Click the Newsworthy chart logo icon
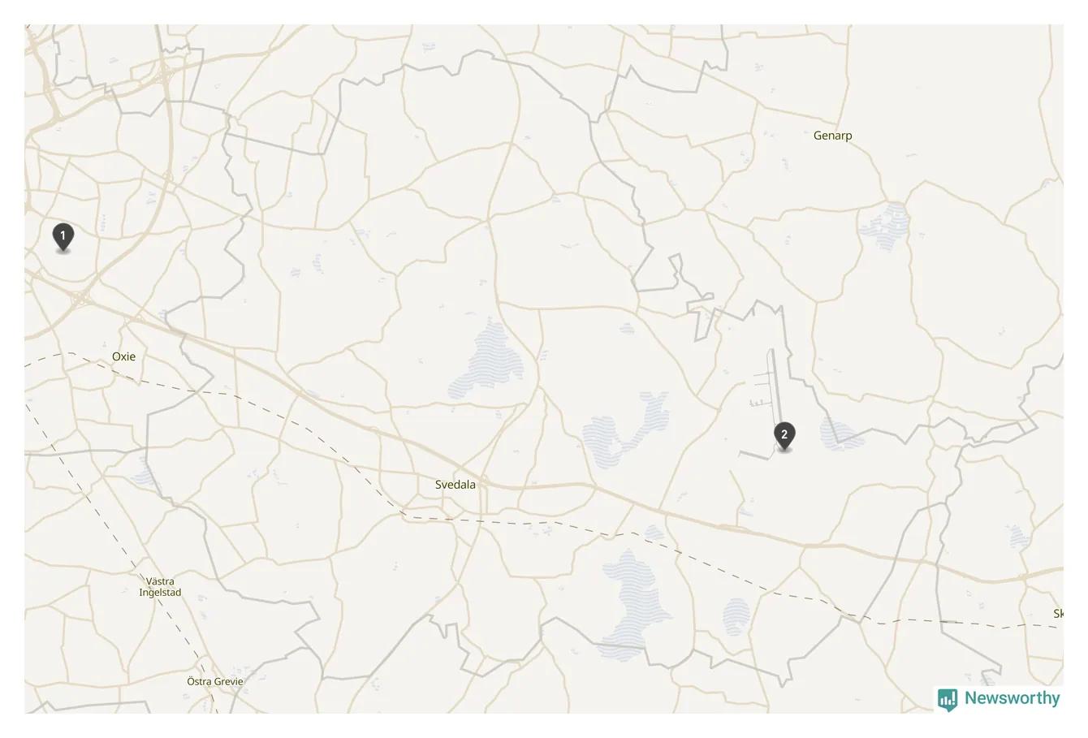Image resolution: width=1088 pixels, height=738 pixels. coord(948,700)
